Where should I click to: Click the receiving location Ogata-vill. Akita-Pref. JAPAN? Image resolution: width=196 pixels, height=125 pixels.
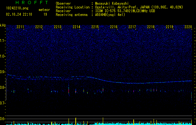coord(139,7)
